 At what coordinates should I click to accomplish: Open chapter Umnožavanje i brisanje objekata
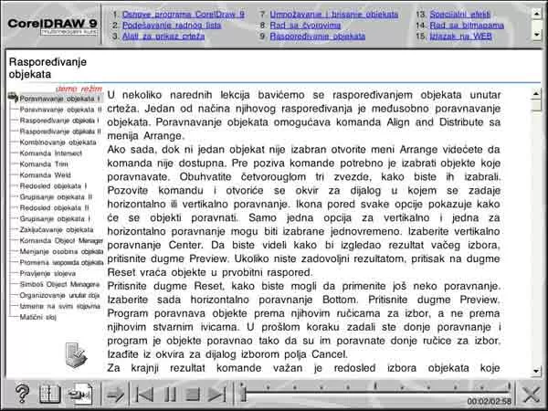tap(334, 15)
